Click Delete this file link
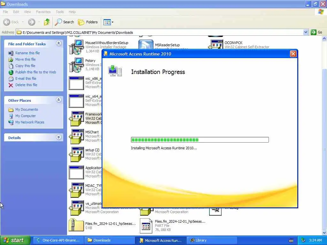This screenshot has width=327, height=245. pyautogui.click(x=26, y=85)
